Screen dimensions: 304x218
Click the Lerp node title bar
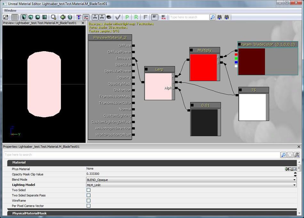(x=159, y=69)
